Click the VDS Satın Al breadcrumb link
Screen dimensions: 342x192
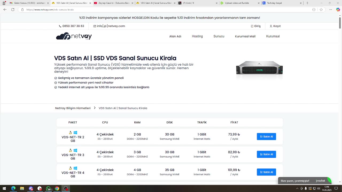click(x=123, y=108)
